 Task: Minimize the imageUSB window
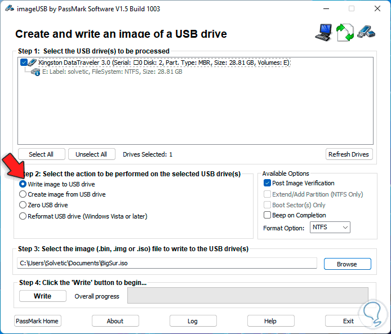pos(326,8)
